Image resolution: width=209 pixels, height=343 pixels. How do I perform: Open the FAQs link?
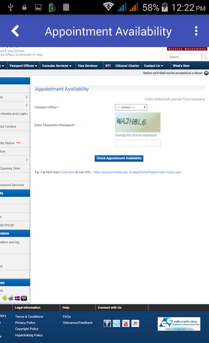tap(67, 317)
